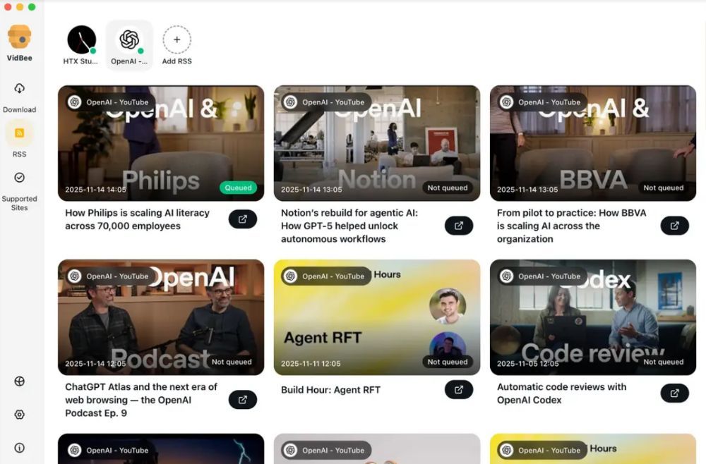This screenshot has height=464, width=706.
Task: Toggle the Queued badge on Philips video
Action: pyautogui.click(x=238, y=188)
